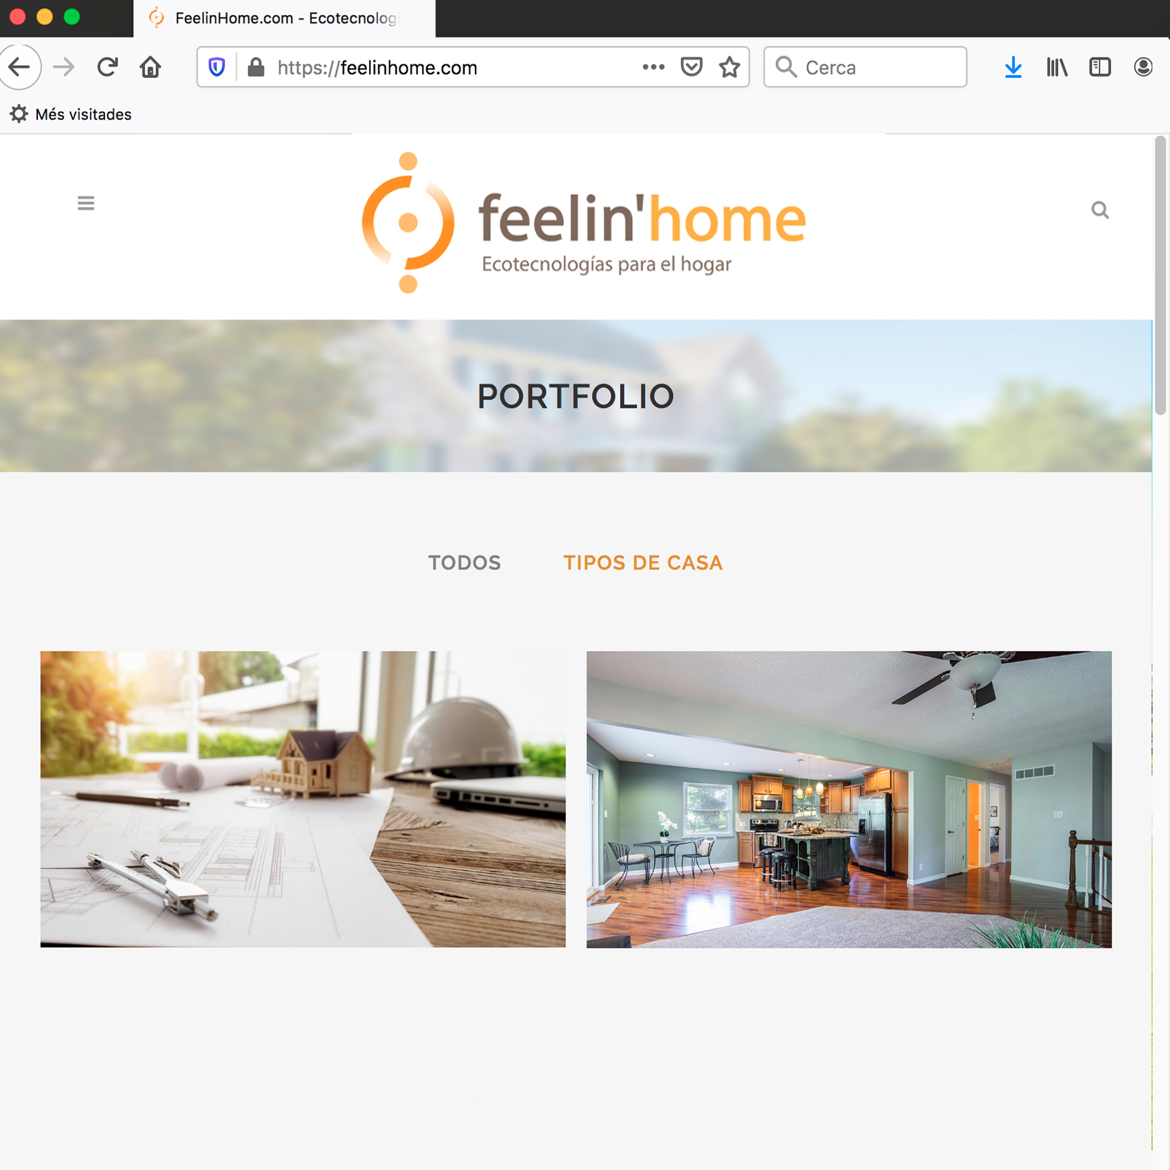Reload the page with the refresh icon
The width and height of the screenshot is (1170, 1170).
[107, 67]
